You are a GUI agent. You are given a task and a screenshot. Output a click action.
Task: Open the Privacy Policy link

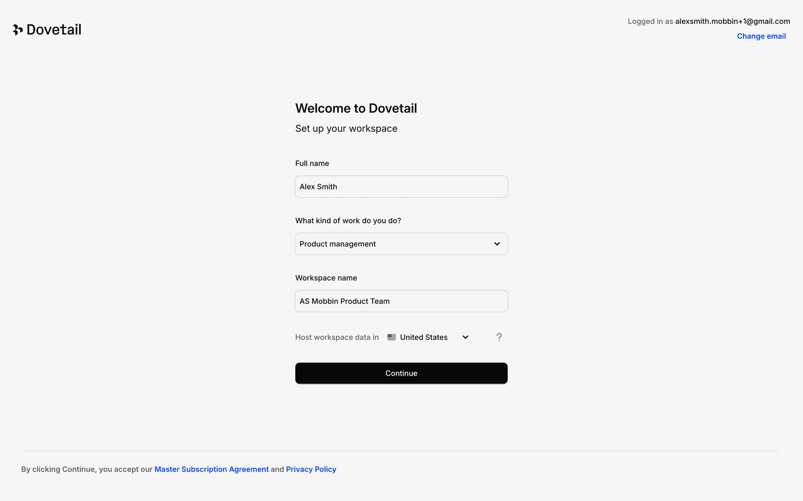311,469
